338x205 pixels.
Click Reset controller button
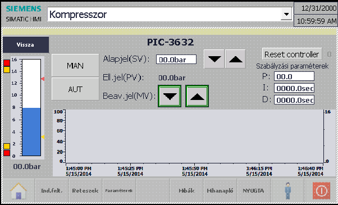click(292, 54)
